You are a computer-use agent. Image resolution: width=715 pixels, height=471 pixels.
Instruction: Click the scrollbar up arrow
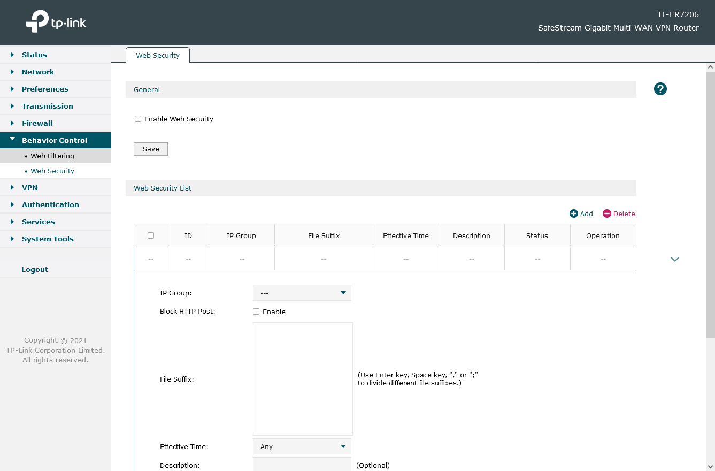[710, 67]
